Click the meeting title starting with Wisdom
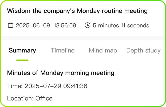Screen dimensions: 166x107 click(77, 11)
